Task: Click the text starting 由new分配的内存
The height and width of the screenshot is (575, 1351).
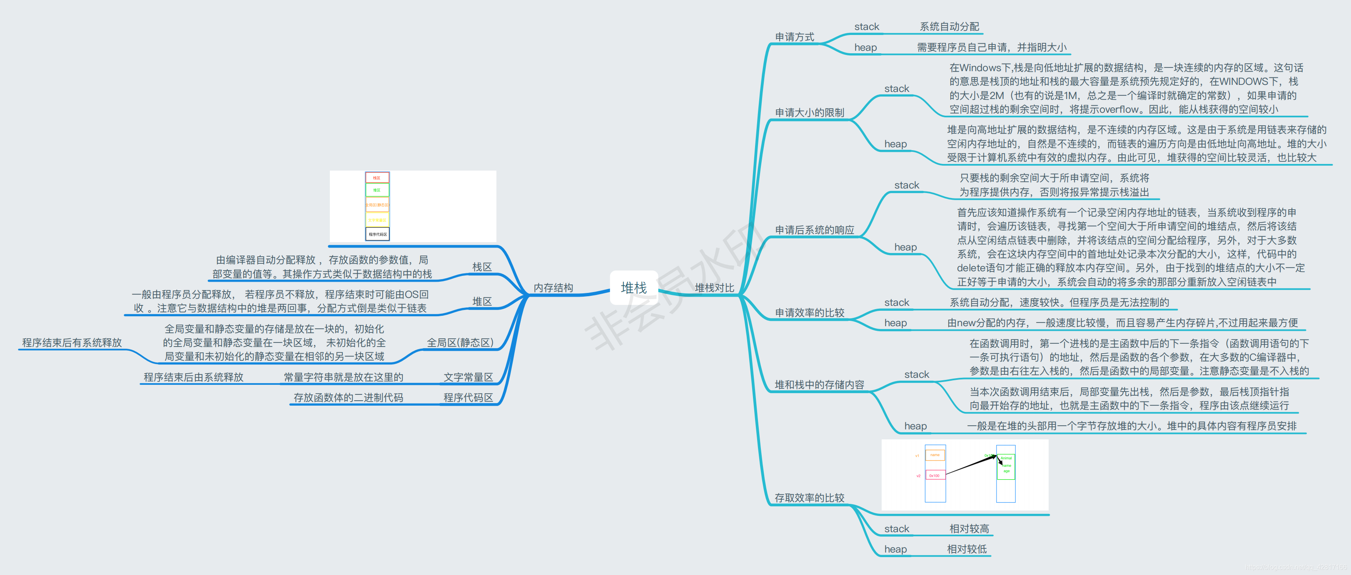Action: coord(1122,323)
